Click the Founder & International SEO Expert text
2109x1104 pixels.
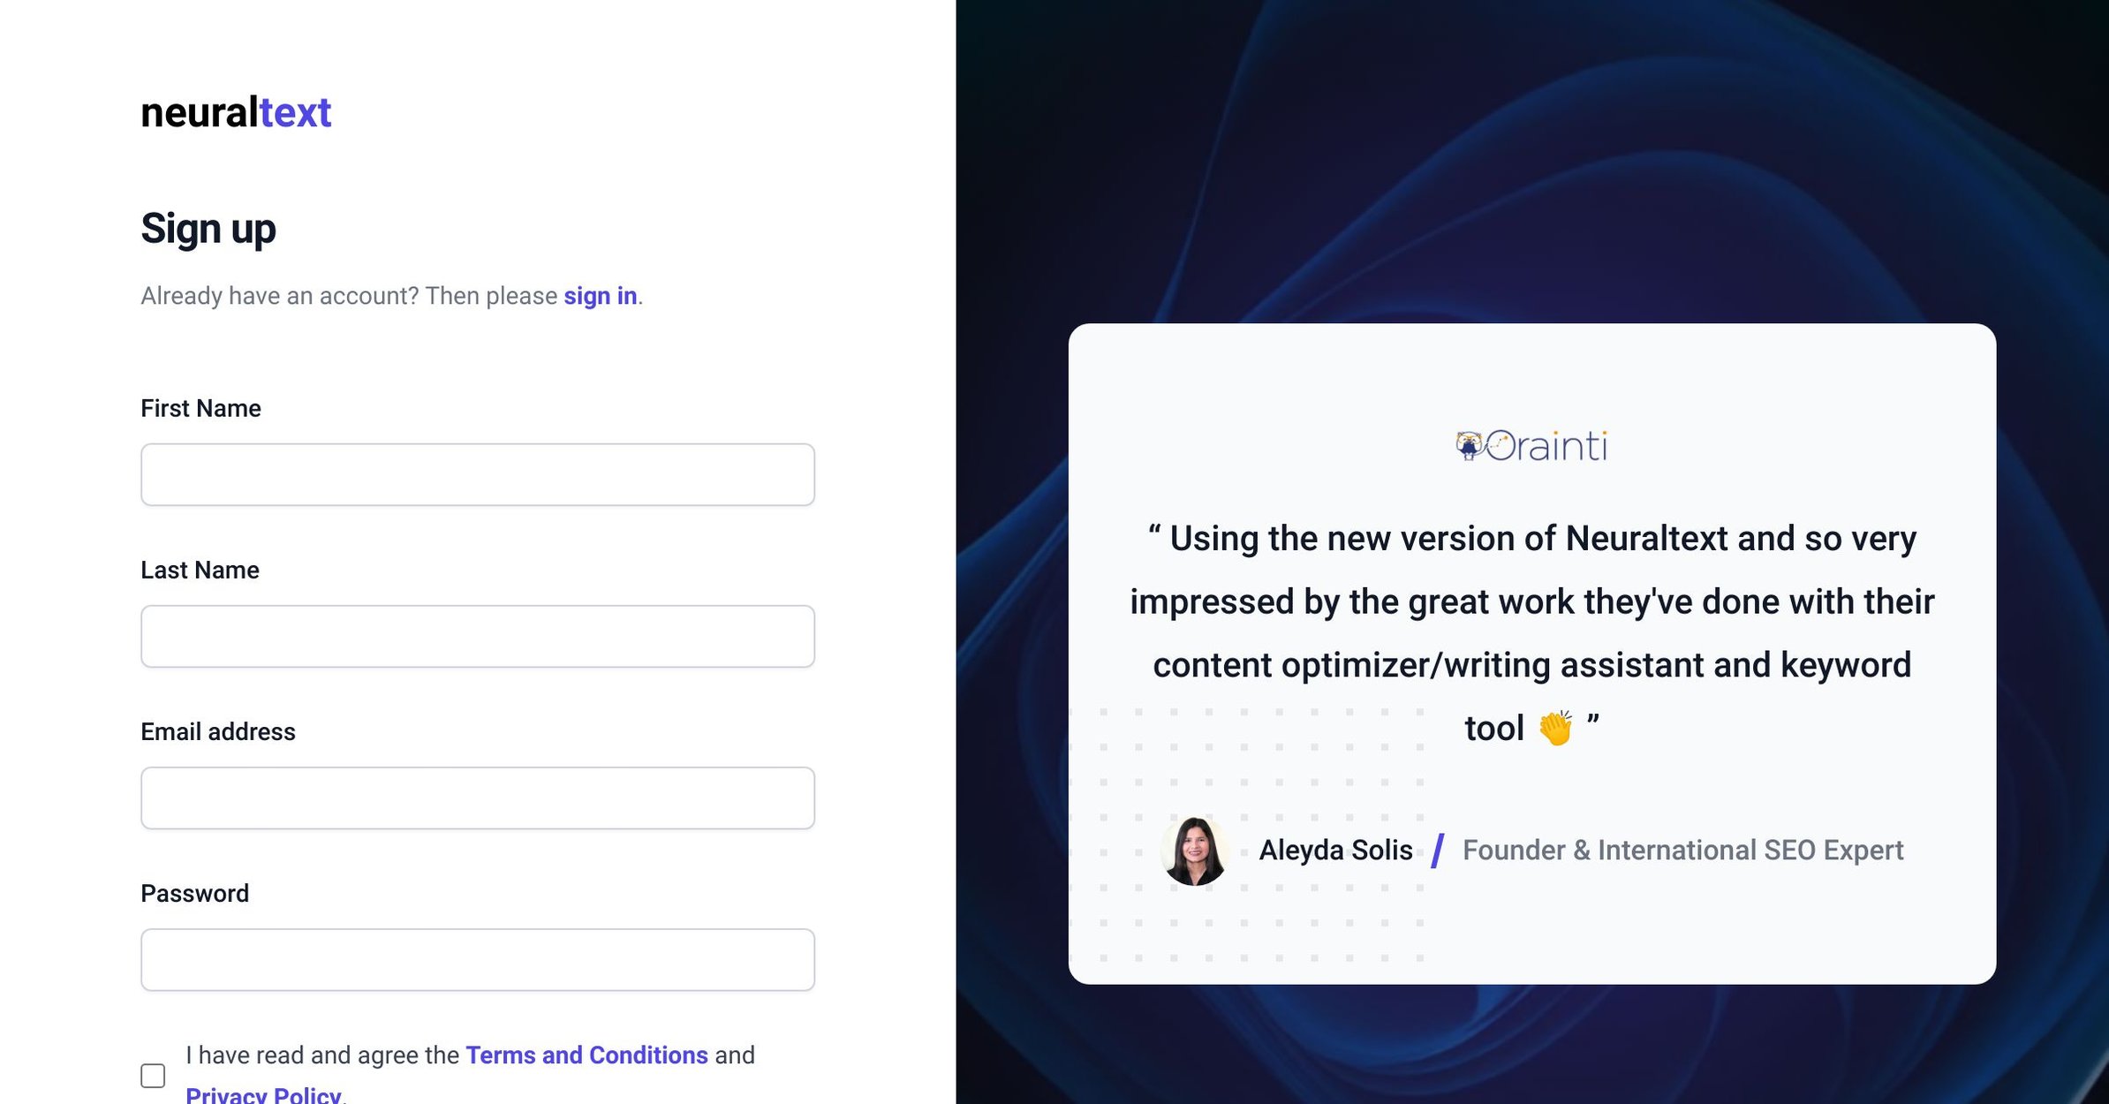(1682, 850)
